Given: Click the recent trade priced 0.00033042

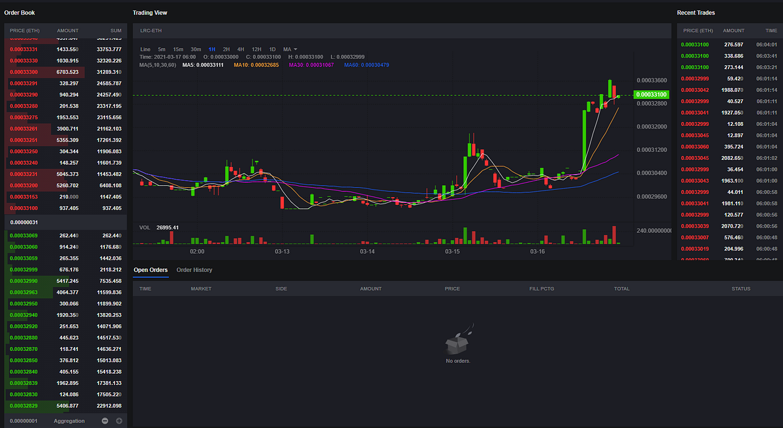Looking at the screenshot, I should point(729,90).
